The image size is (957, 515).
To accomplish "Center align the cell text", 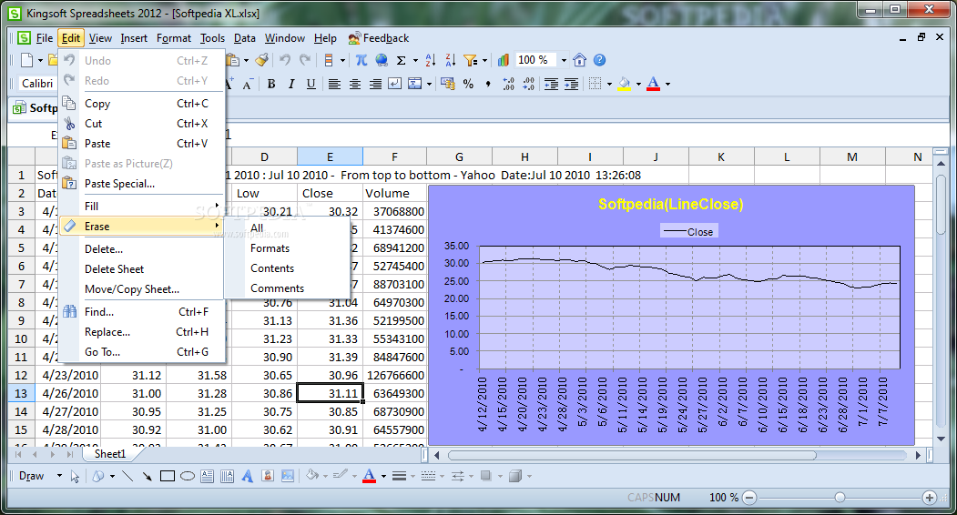I will tap(354, 84).
